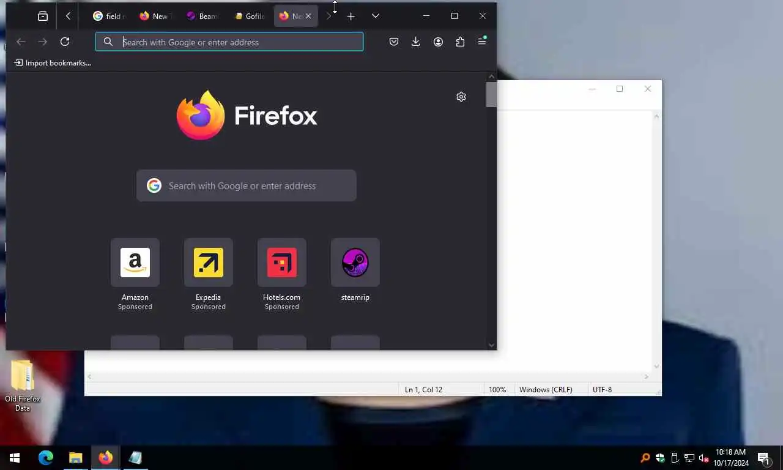
Task: Click Firefox vertical scrollbar thumb
Action: tap(492, 94)
